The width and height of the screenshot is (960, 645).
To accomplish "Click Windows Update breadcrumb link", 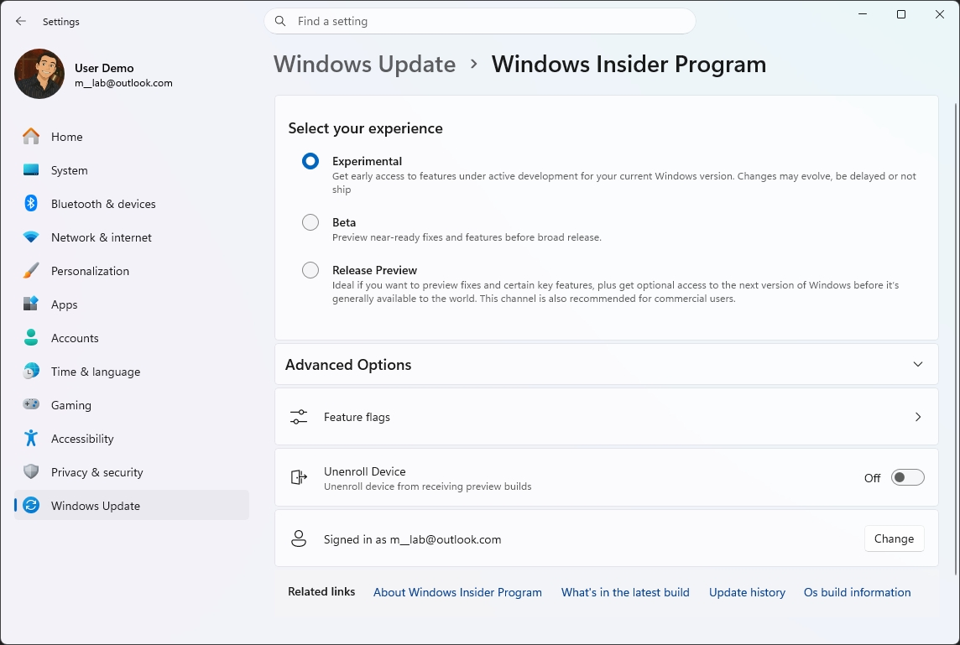I will coord(364,64).
